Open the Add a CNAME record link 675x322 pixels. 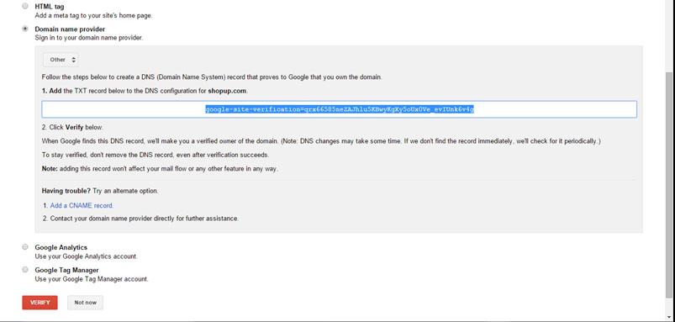tap(82, 206)
